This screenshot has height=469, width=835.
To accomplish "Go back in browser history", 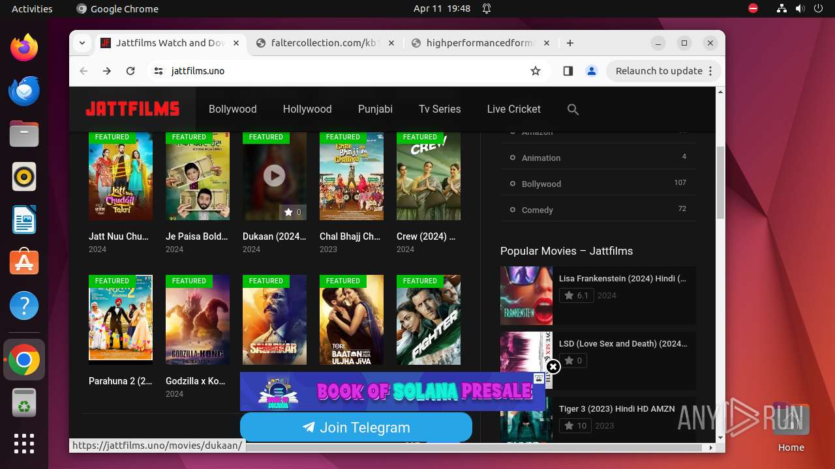I will pos(83,71).
